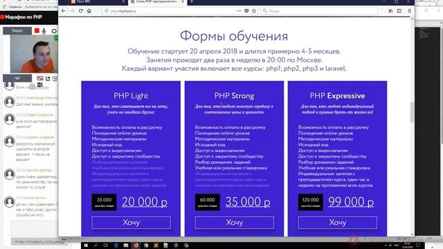Click the red envelope icon in chat bar

[40, 78]
